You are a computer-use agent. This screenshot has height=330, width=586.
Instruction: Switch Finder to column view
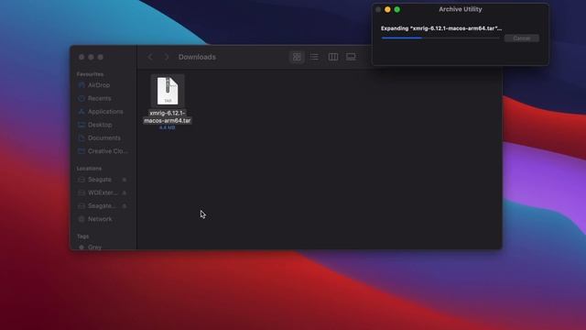333,57
